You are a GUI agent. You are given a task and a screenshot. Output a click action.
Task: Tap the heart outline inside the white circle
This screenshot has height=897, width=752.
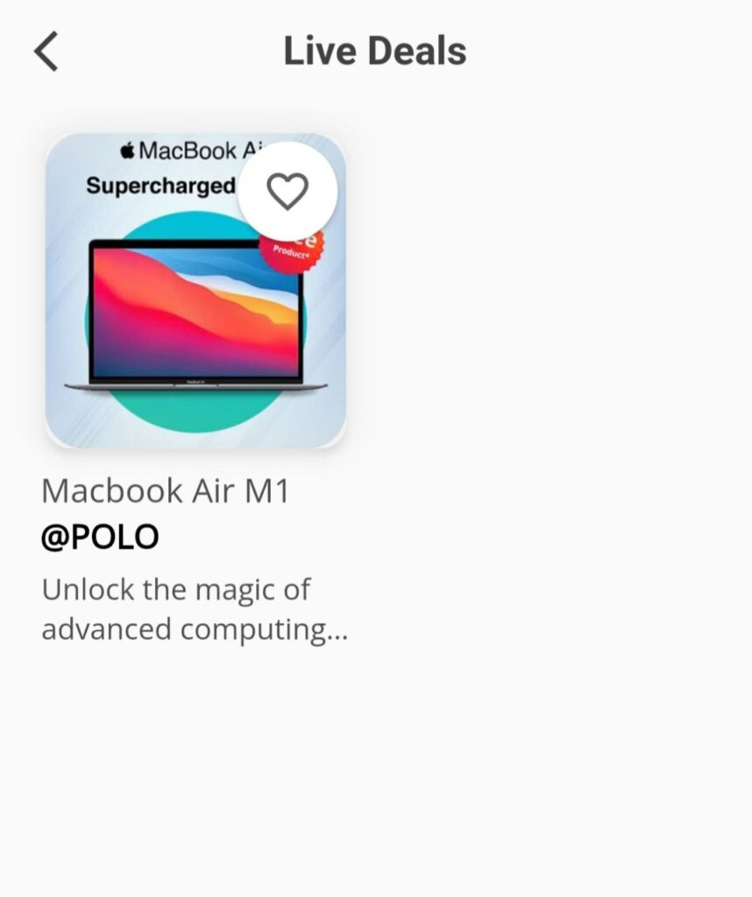coord(287,192)
